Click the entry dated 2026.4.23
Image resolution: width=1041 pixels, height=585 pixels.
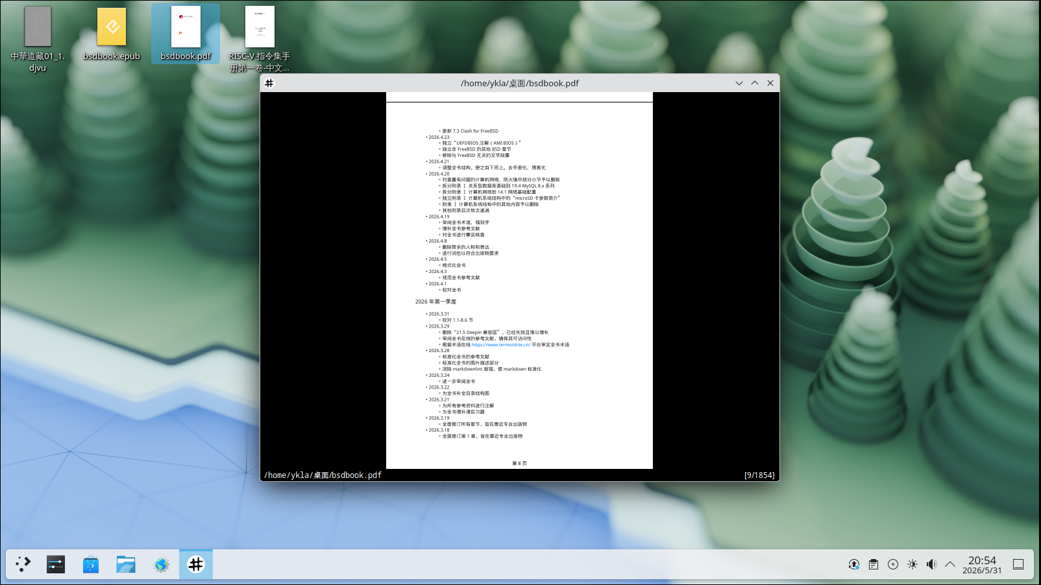coord(439,137)
